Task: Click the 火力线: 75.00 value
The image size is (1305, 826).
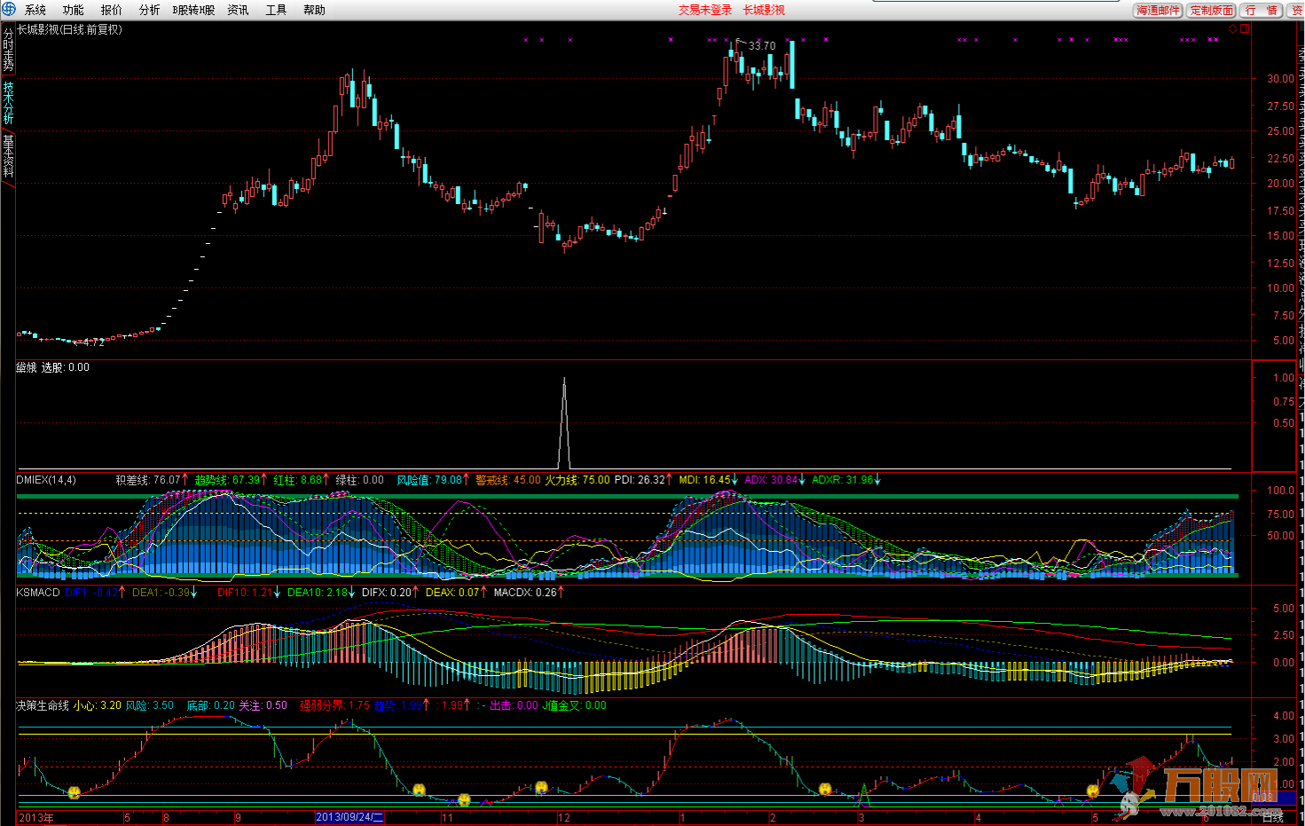Action: coord(577,480)
